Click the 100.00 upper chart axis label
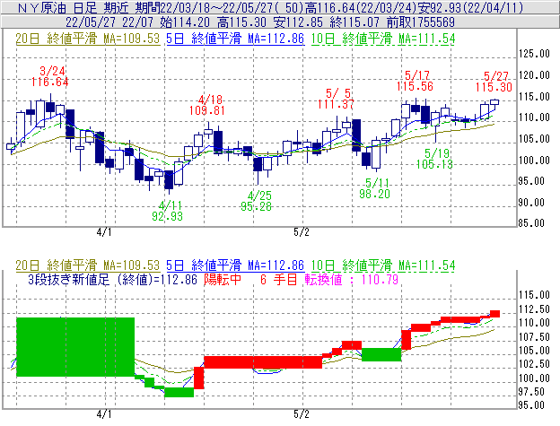The image size is (560, 426). [534, 161]
